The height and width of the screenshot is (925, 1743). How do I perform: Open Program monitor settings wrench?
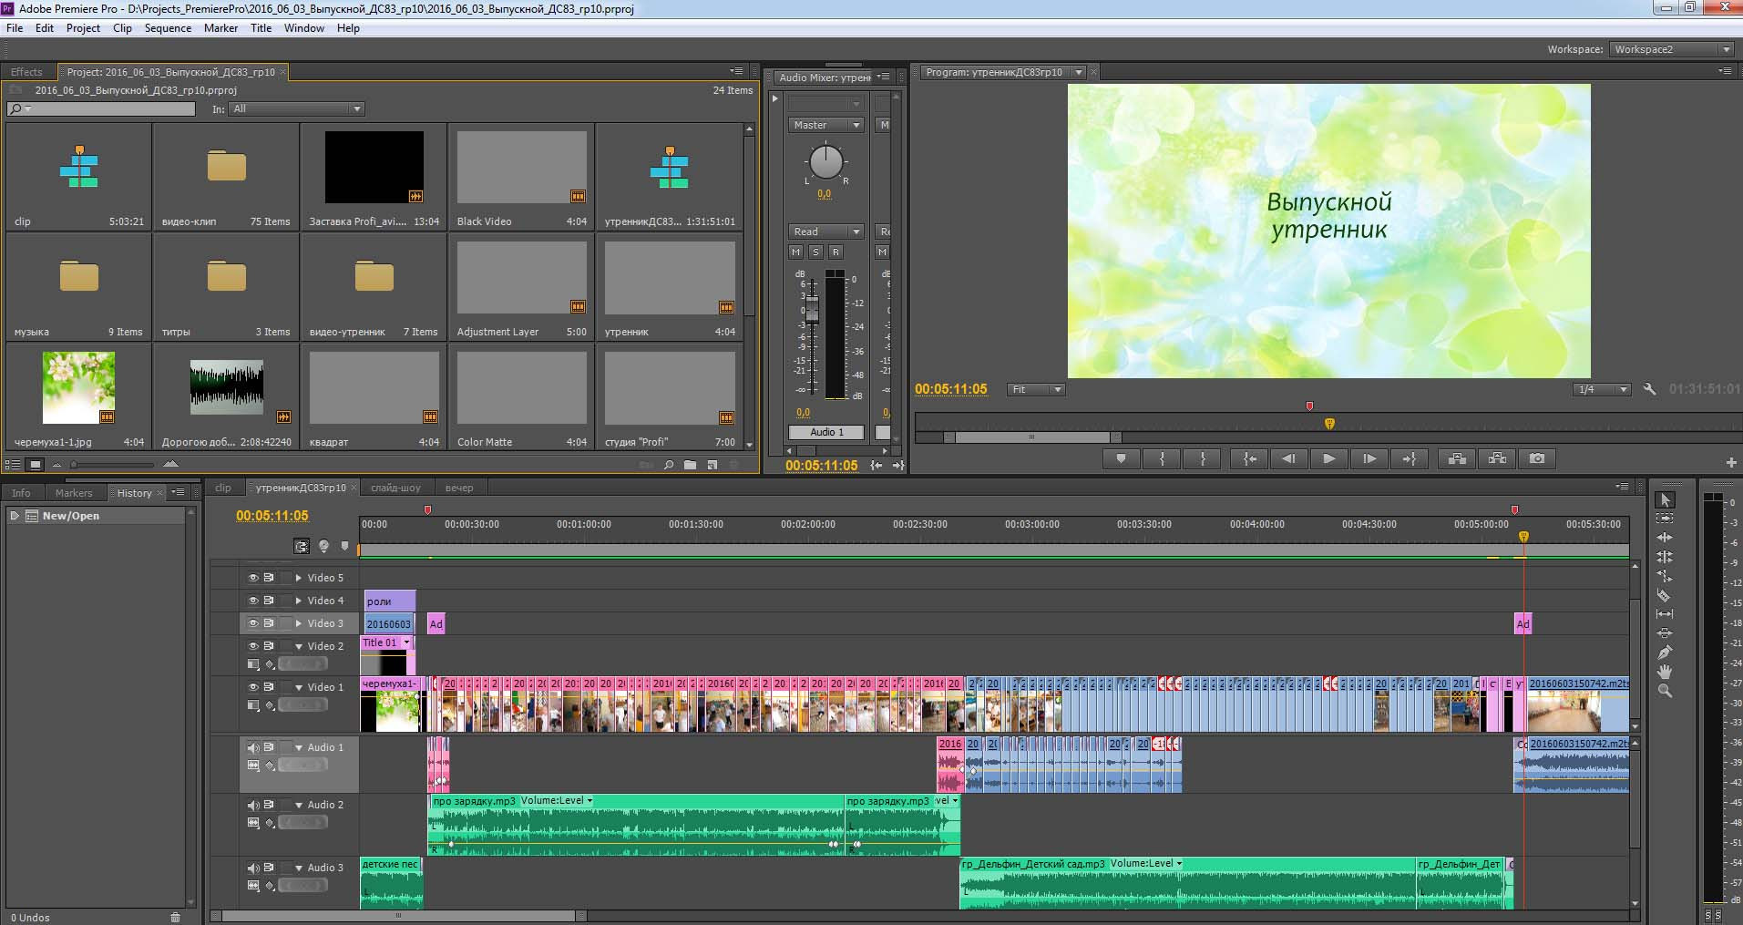click(x=1648, y=389)
